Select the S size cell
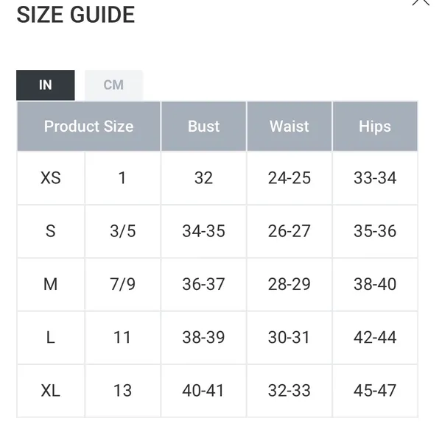This screenshot has width=442, height=446. [51, 231]
